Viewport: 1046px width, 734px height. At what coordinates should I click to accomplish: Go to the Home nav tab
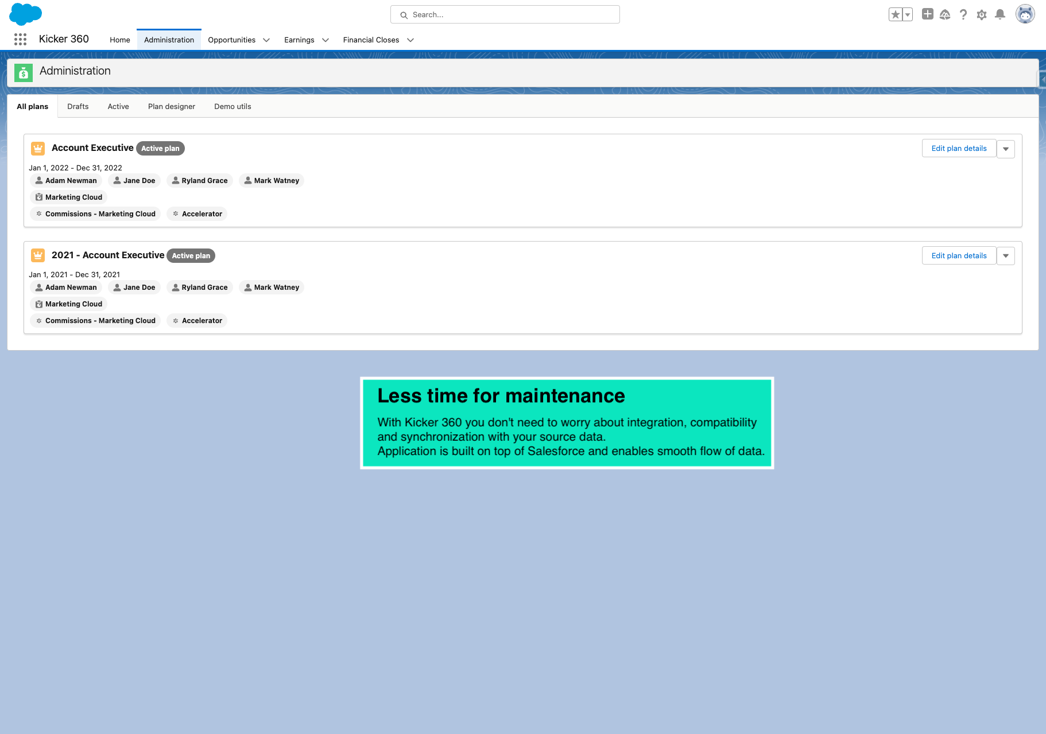[x=120, y=40]
